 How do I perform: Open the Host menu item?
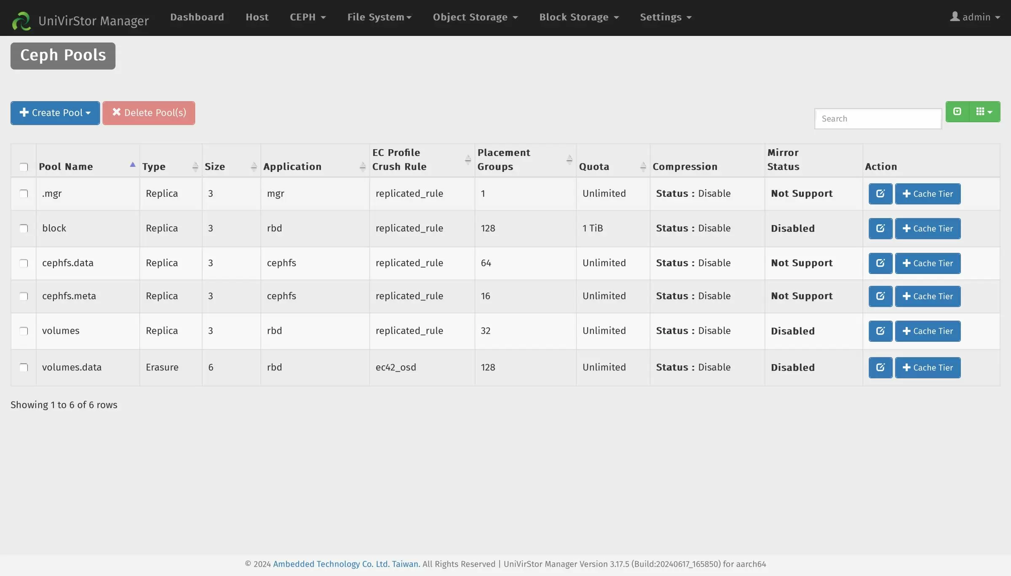(x=257, y=17)
